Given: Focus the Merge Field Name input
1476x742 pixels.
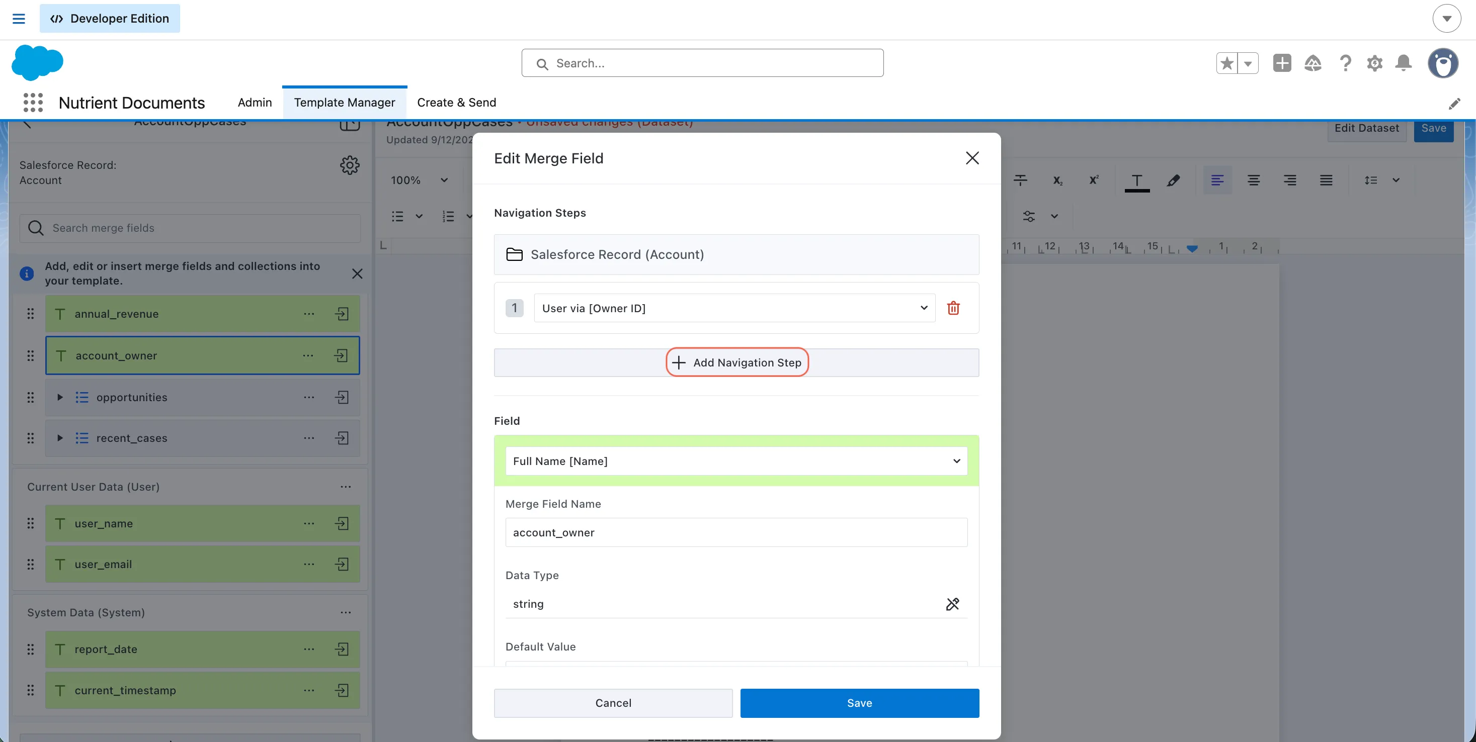Looking at the screenshot, I should [735, 532].
